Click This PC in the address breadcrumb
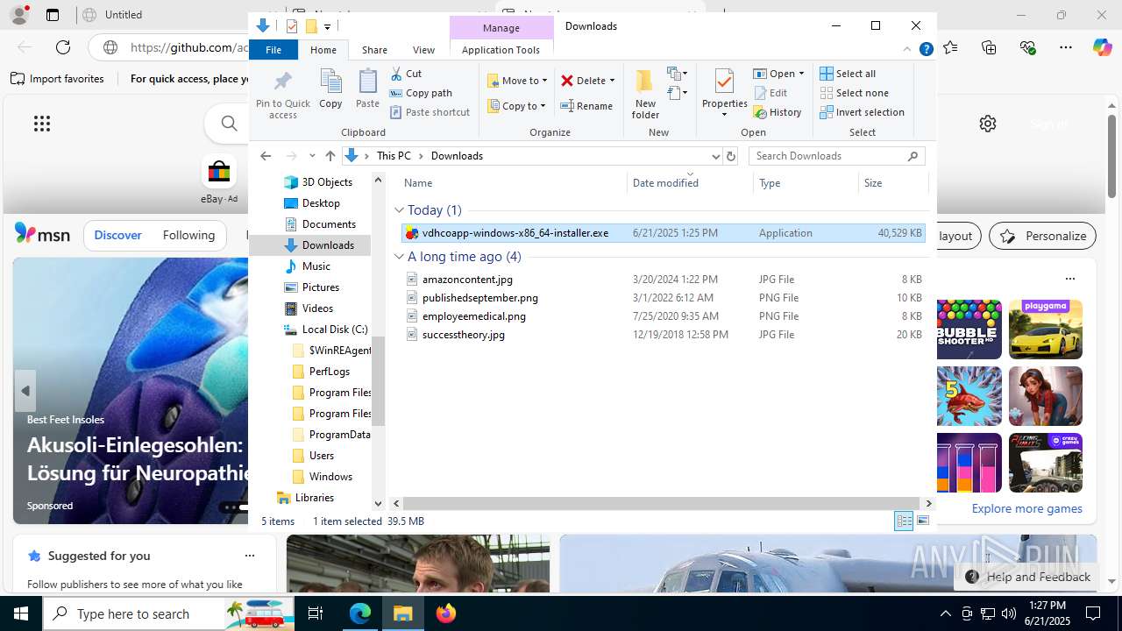Viewport: 1122px width, 631px height. [394, 156]
